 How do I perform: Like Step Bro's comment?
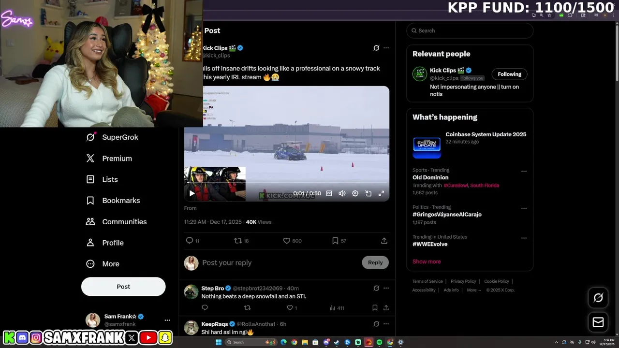292,307
